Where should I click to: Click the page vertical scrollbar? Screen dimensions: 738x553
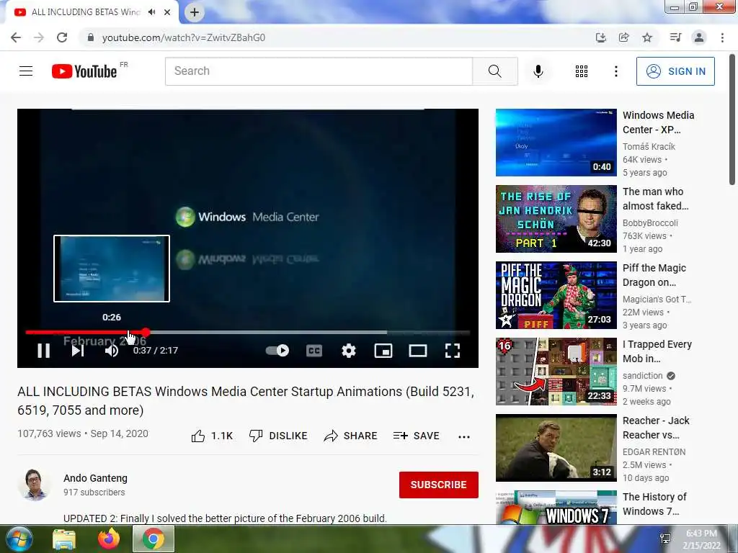pyautogui.click(x=732, y=120)
